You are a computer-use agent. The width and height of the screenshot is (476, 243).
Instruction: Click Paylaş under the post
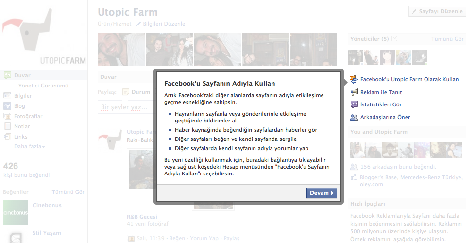point(231,239)
